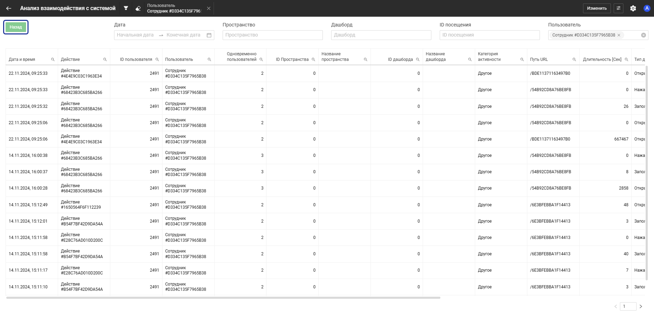Open the user avatar A menu
Viewport: 654px width, 320px height.
point(647,8)
